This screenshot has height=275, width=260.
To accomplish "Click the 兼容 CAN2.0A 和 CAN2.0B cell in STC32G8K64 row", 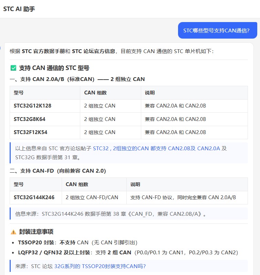I will tap(194, 119).
